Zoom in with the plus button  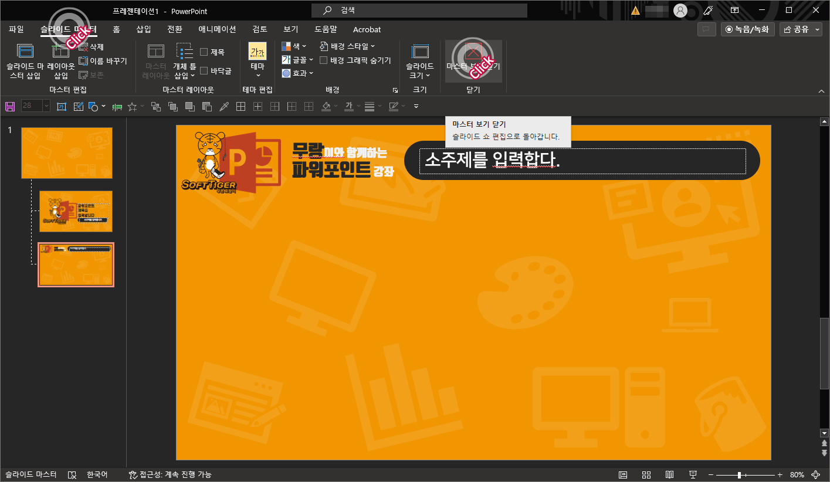point(780,474)
